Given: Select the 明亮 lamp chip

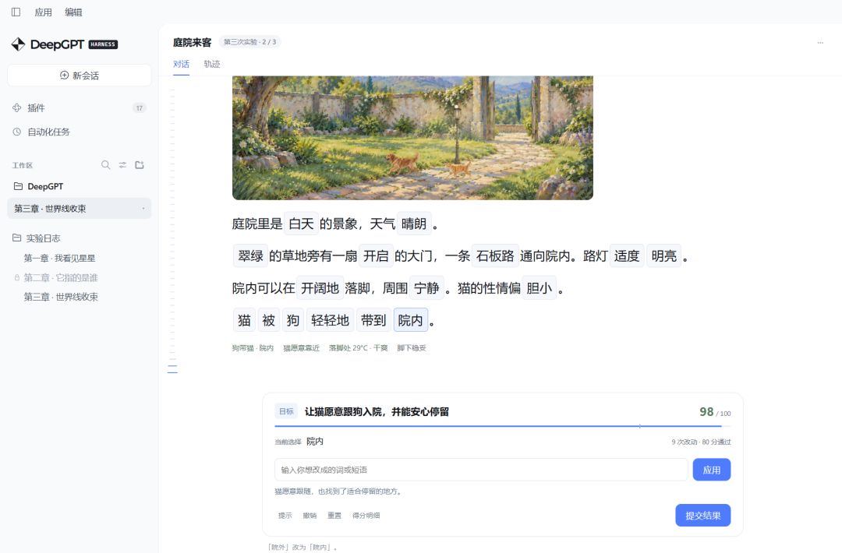Looking at the screenshot, I should (663, 255).
